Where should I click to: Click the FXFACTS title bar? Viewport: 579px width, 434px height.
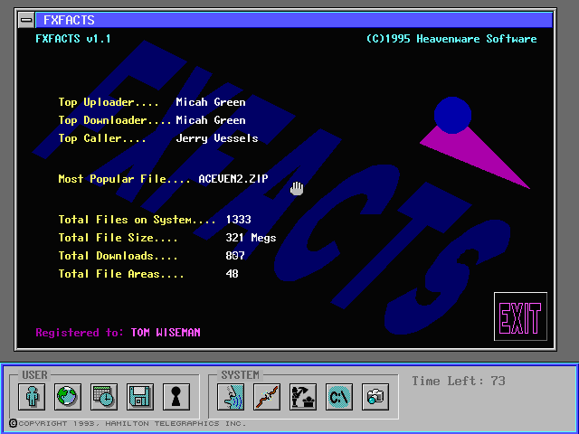(x=294, y=20)
